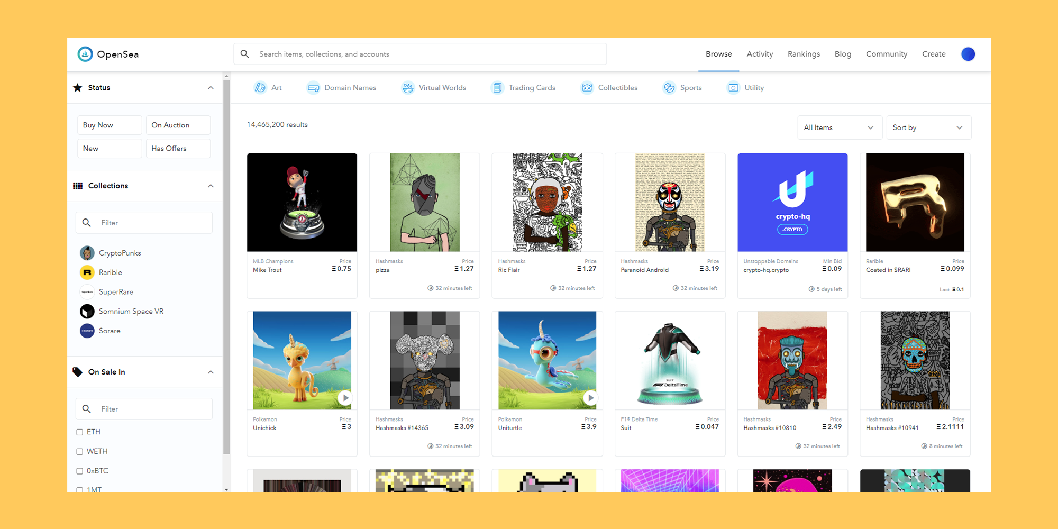The width and height of the screenshot is (1058, 529).
Task: Check the ETH currency checkbox
Action: (80, 432)
